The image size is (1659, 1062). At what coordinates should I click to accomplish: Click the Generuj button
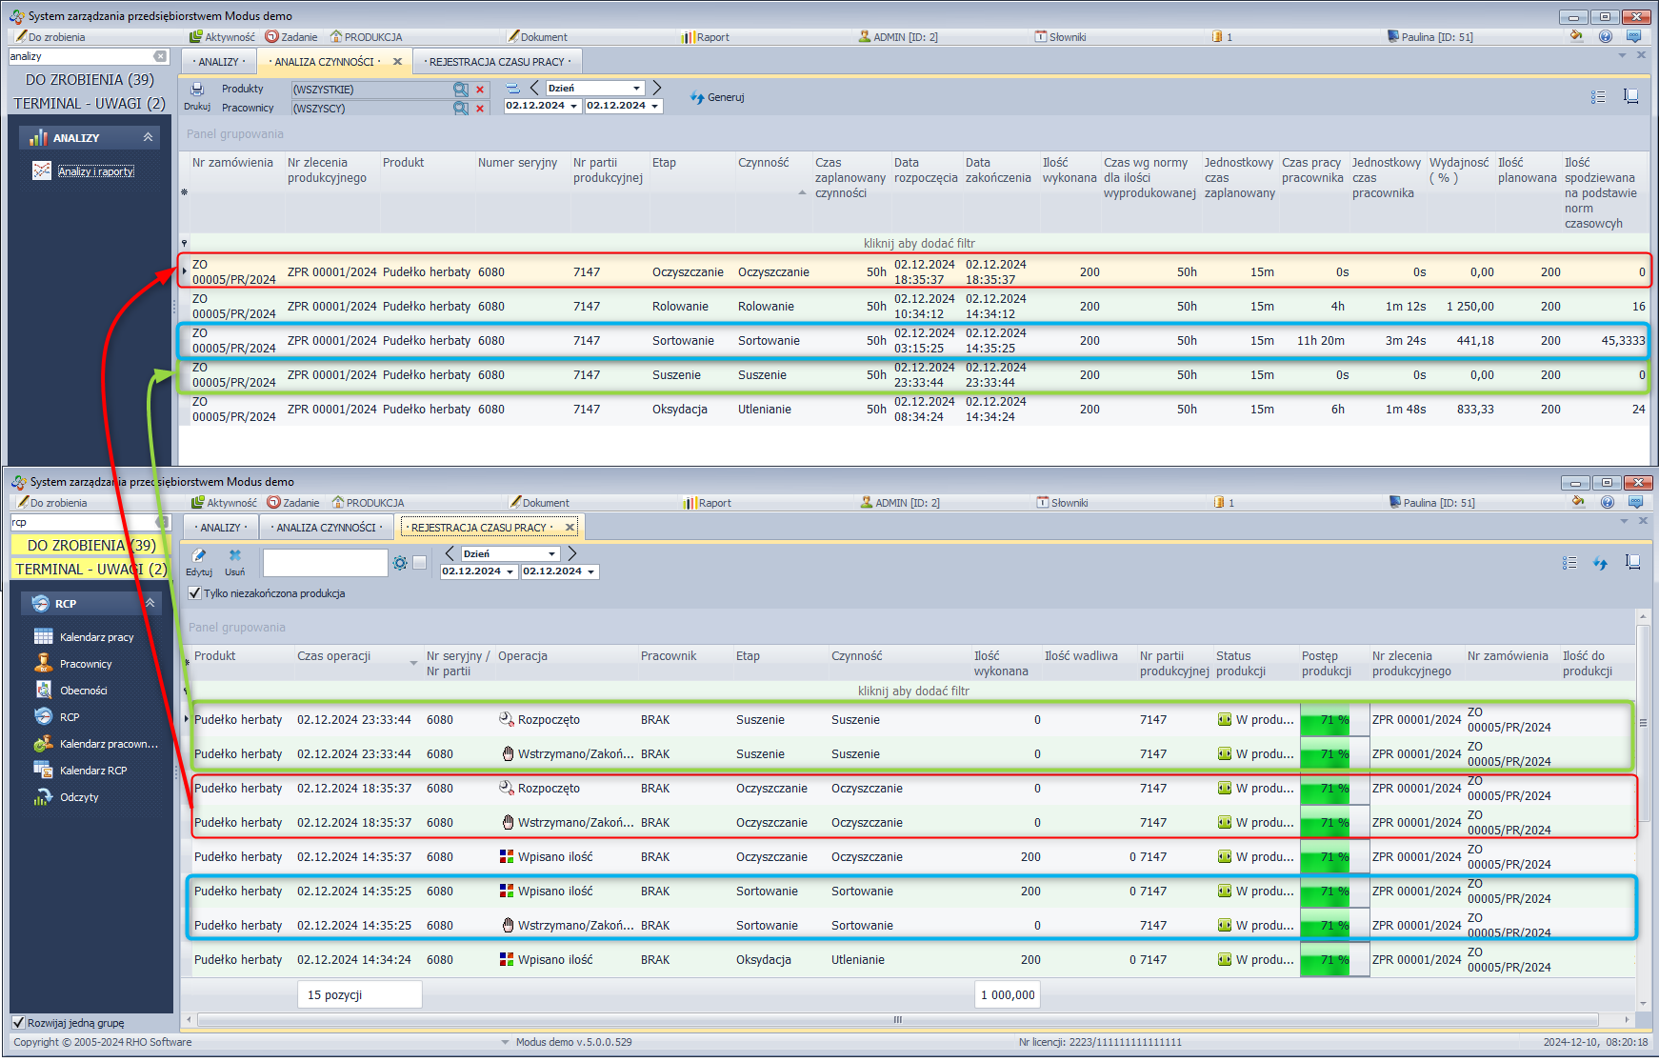click(718, 97)
